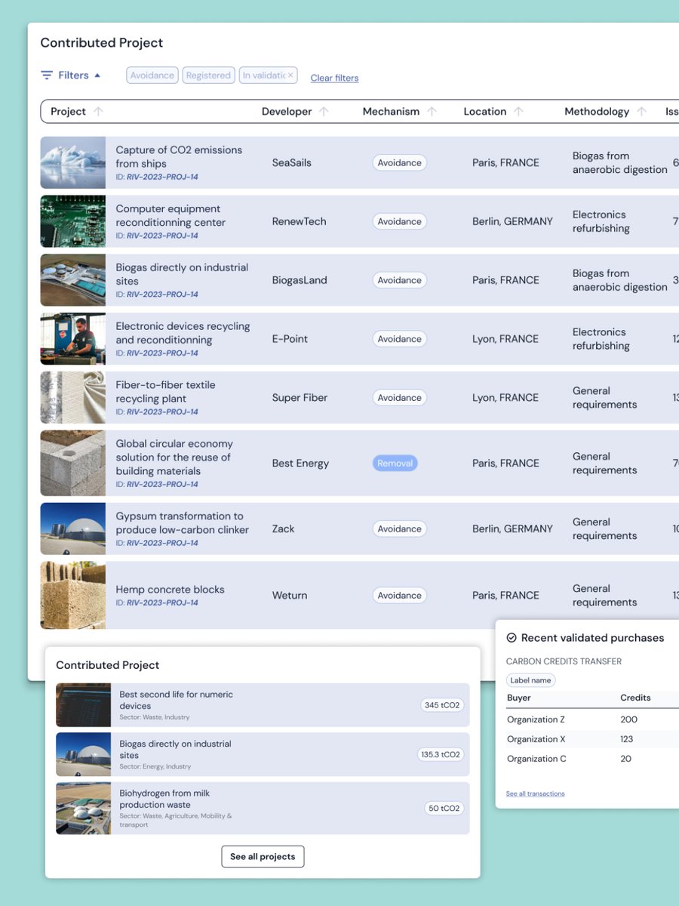Click the See all projects button
This screenshot has height=906, width=679.
263,857
